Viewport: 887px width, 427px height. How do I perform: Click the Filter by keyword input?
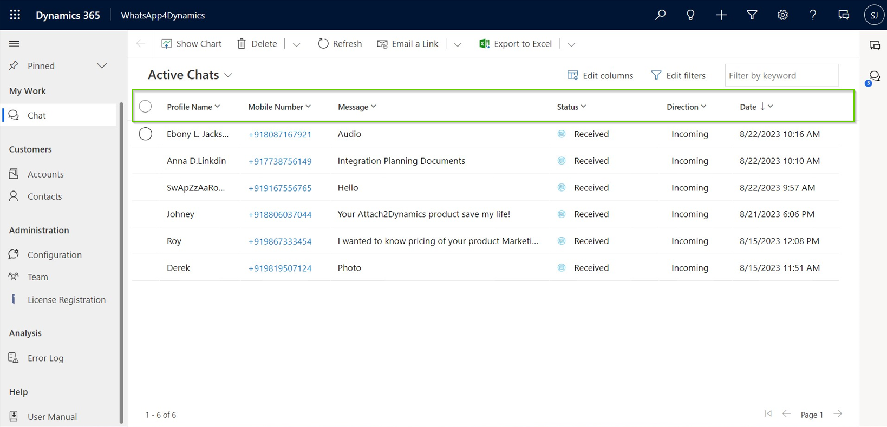[x=781, y=75]
